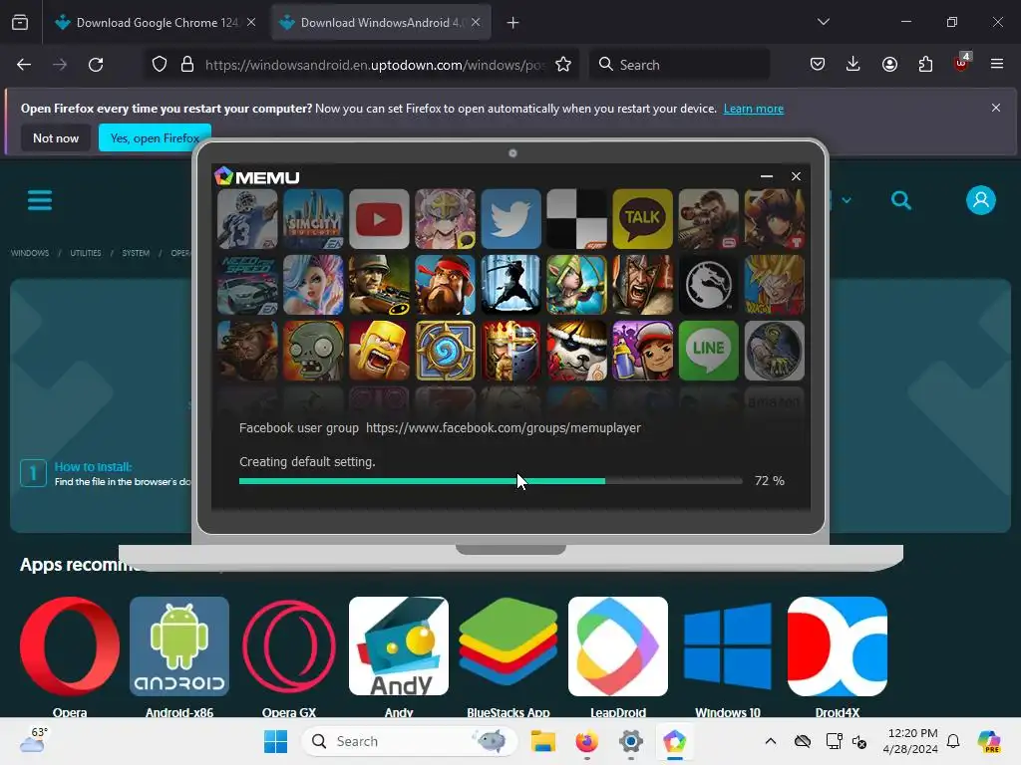Click the Firefox address bar URL
Viewport: 1021px width, 765px height.
[375, 65]
